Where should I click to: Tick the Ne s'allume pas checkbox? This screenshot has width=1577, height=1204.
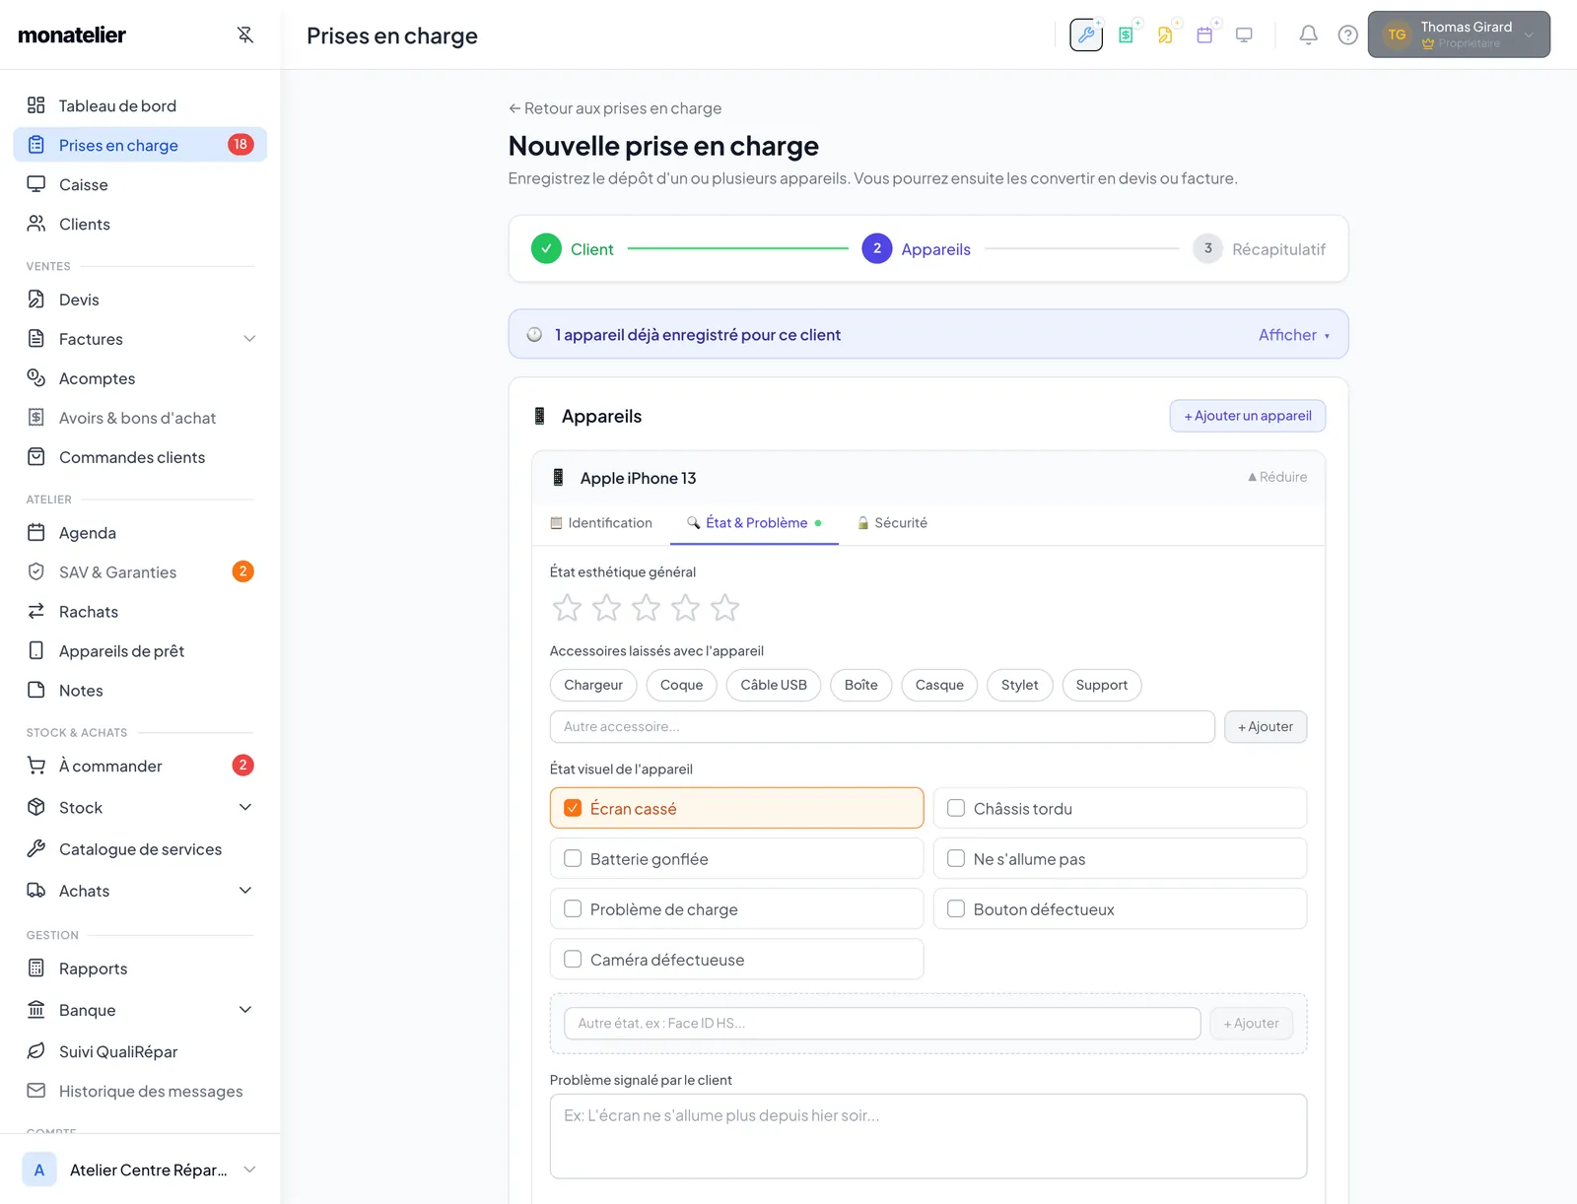pyautogui.click(x=956, y=858)
